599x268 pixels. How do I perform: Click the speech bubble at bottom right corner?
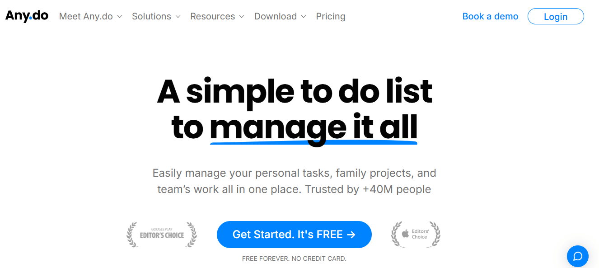point(577,256)
